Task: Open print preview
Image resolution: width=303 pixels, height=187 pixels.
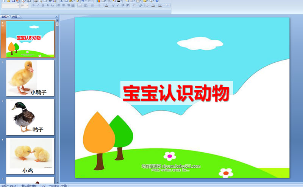Action: 41,1
